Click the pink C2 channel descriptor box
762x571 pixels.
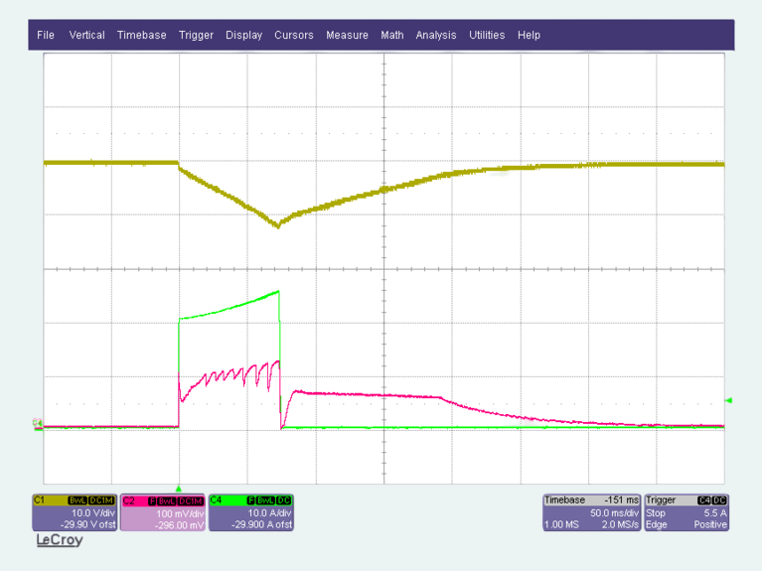point(163,512)
